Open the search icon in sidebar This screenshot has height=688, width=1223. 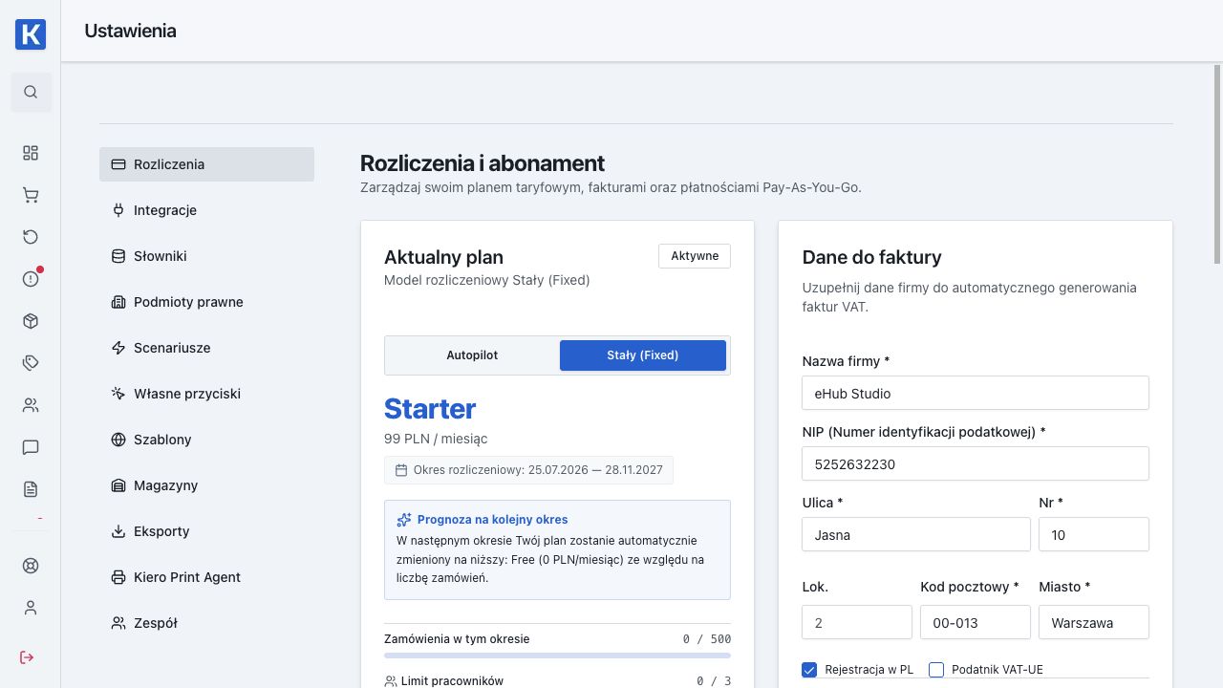(31, 92)
